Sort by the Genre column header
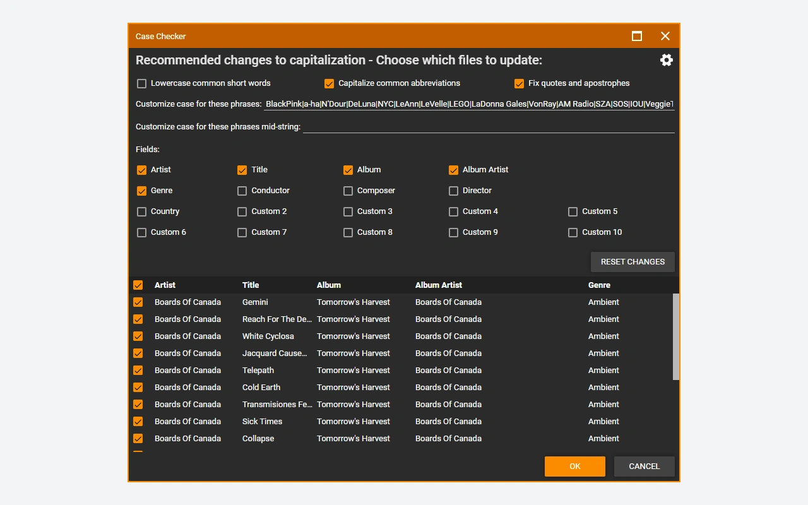Screen dimensions: 808x505 [599, 285]
